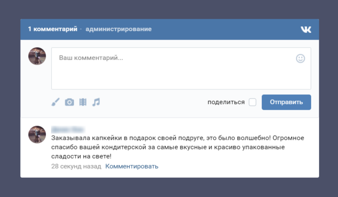Open the commenter's avatar next to the review

[x=37, y=134]
